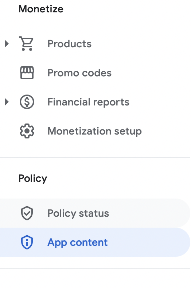This screenshot has height=288, width=191.
Task: Open the Products menu item label
Action: (69, 44)
